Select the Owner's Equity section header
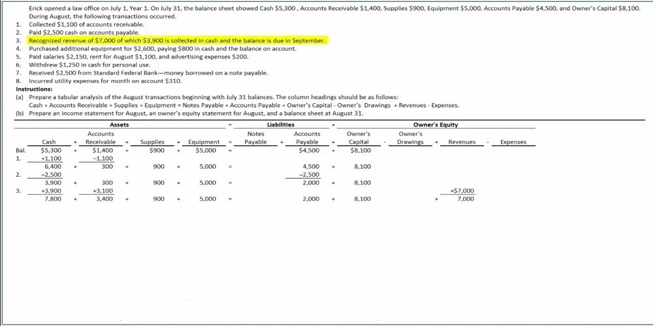Screen dimensions: 653x326 436,125
